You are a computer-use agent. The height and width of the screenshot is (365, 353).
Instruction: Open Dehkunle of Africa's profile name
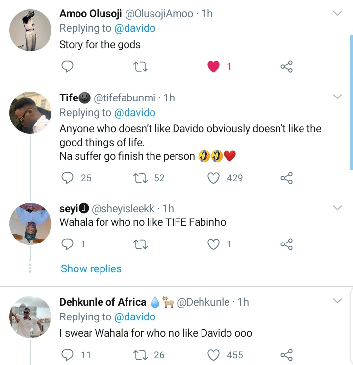click(102, 302)
